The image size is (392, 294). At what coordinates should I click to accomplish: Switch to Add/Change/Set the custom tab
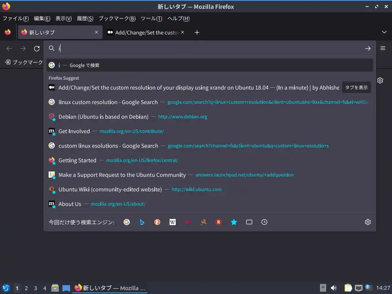click(146, 32)
